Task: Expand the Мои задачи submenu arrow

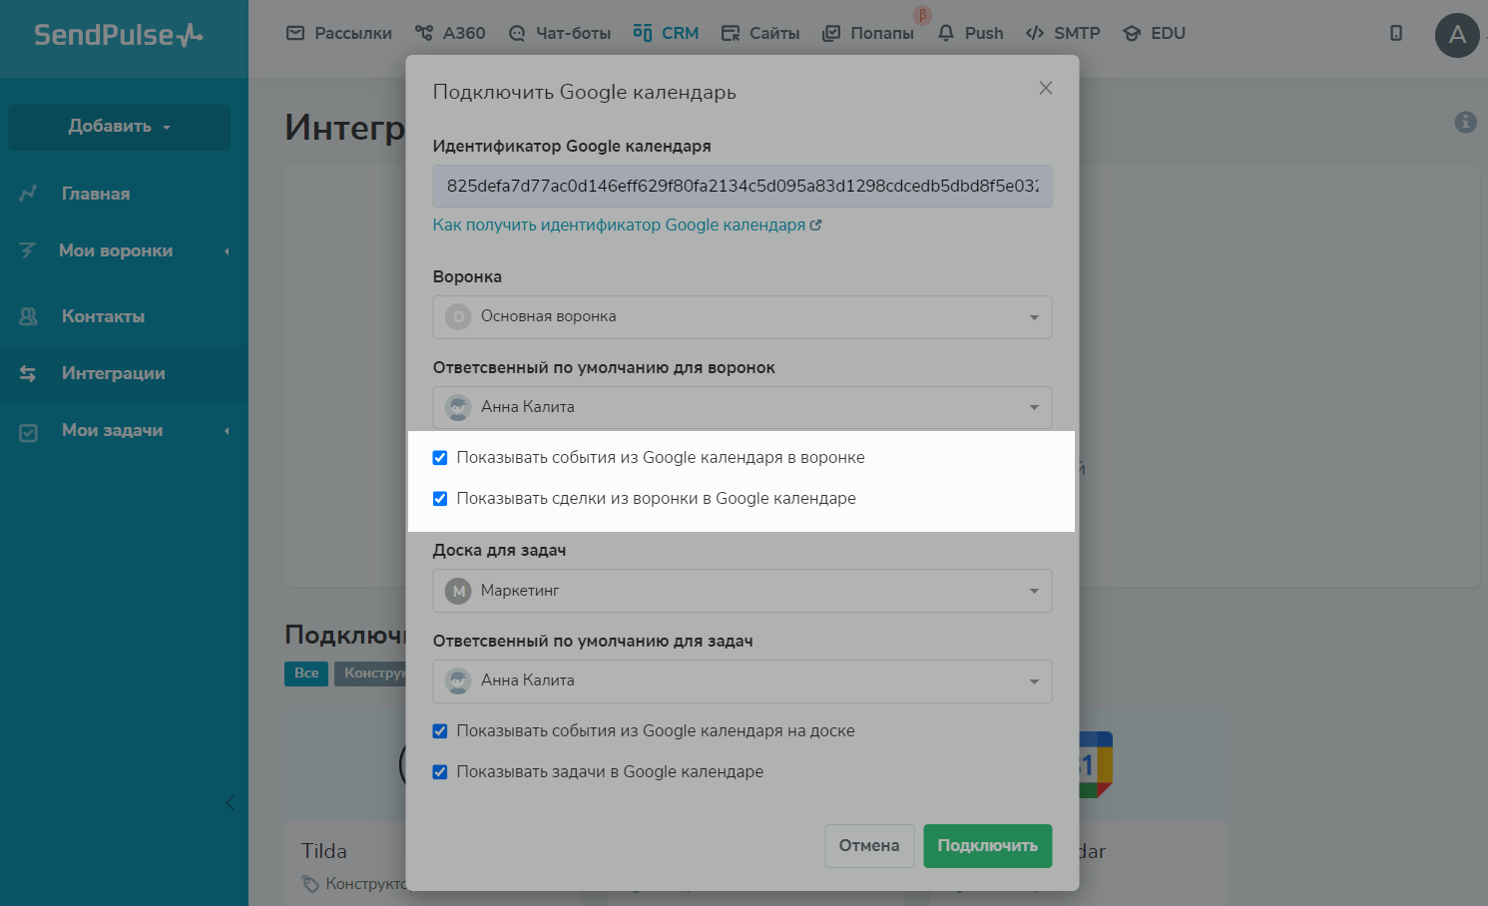Action: 228,430
